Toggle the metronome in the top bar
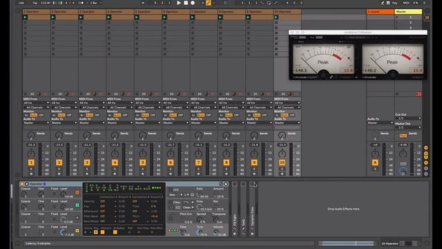The height and width of the screenshot is (249, 442). point(82,3)
